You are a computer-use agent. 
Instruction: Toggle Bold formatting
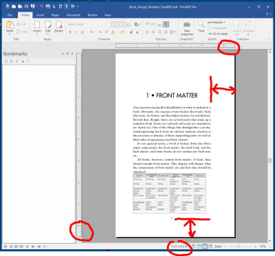(x=70, y=32)
